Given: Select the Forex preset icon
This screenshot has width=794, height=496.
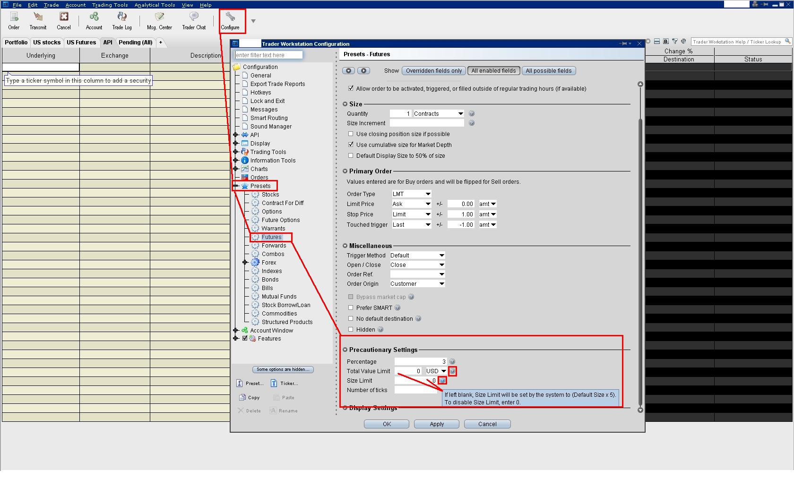Looking at the screenshot, I should pos(255,263).
